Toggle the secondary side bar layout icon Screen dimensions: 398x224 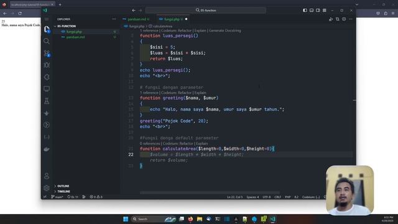click(x=318, y=11)
